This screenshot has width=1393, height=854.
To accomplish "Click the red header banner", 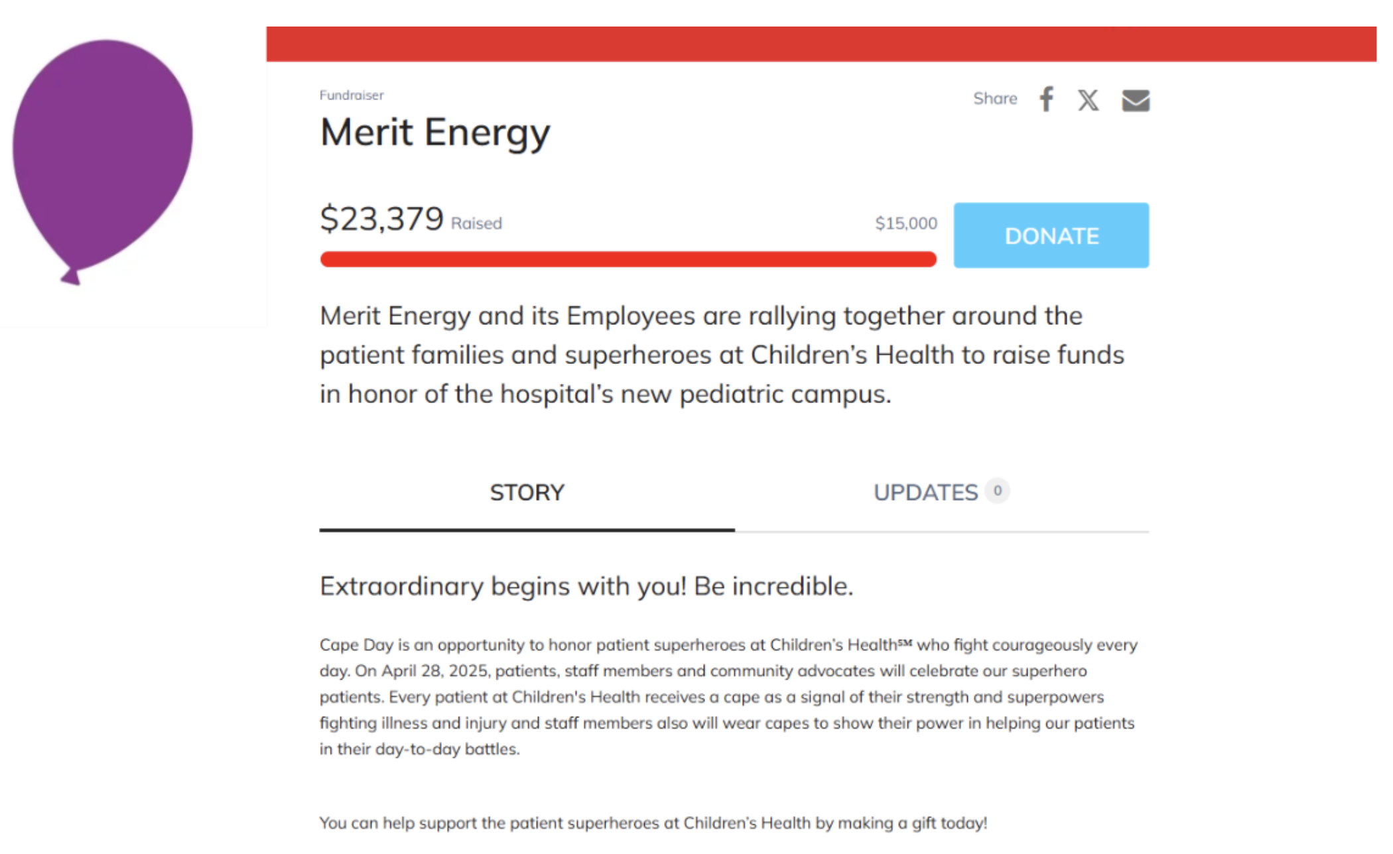I will [821, 44].
